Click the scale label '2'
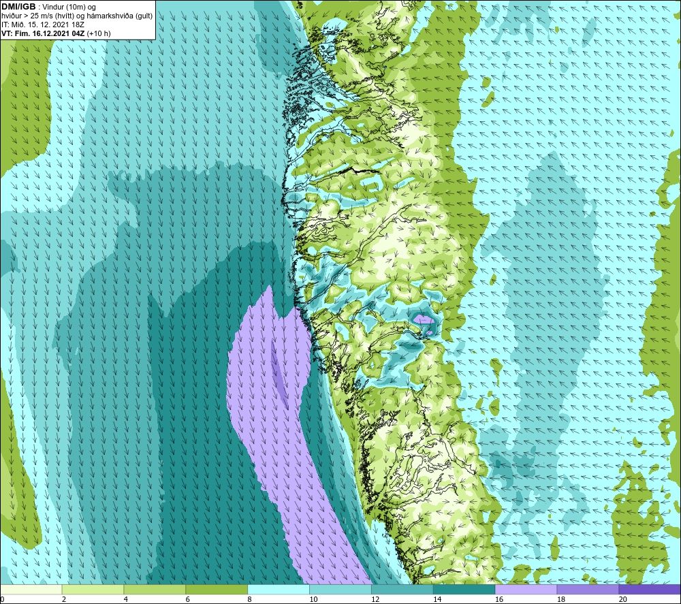This screenshot has height=604, width=681. click(x=64, y=599)
